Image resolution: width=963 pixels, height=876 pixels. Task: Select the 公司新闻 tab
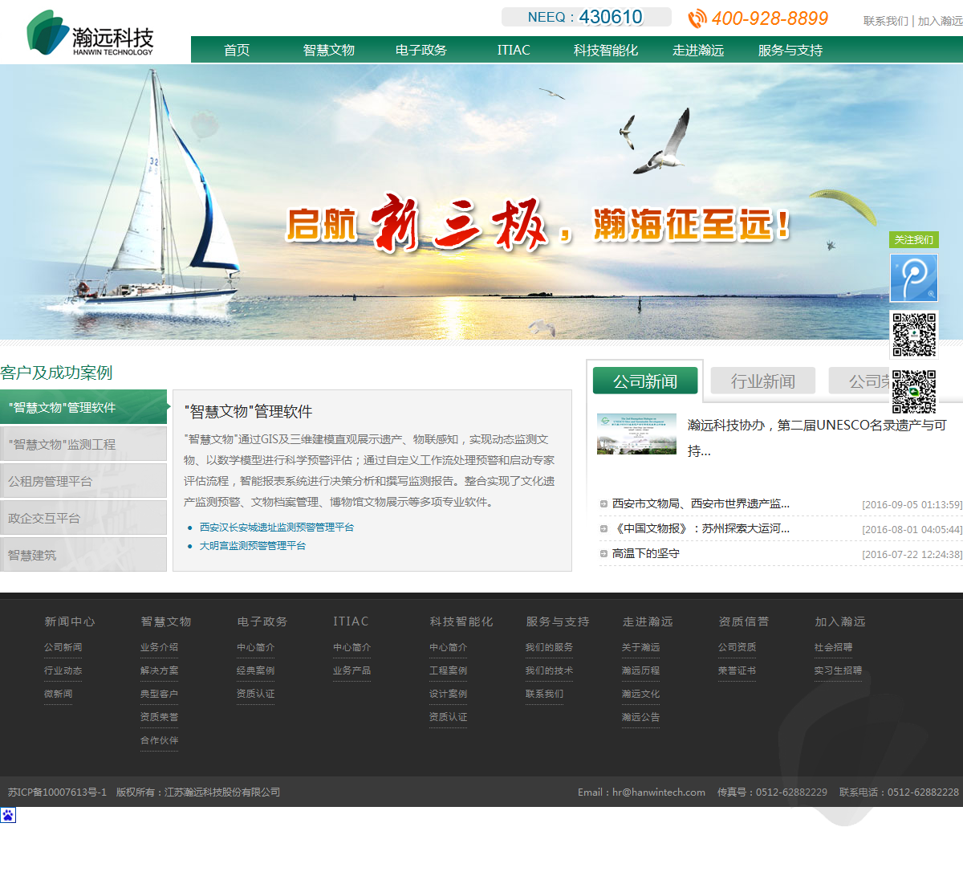click(x=645, y=381)
